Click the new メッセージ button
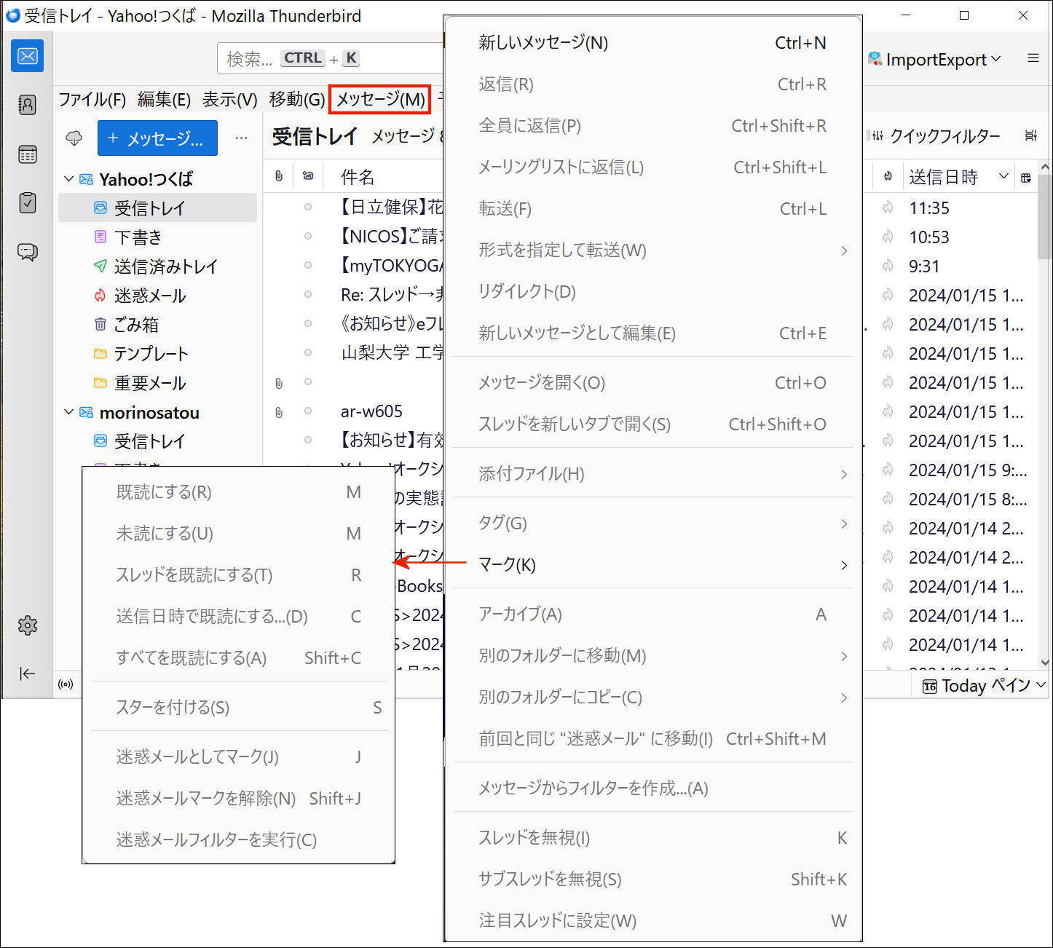Viewport: 1053px width, 948px height. [157, 138]
